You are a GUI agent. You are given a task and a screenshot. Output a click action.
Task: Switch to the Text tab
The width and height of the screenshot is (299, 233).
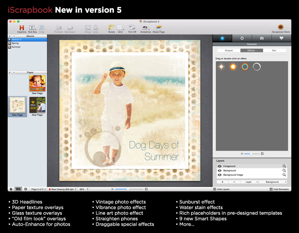click(x=274, y=51)
